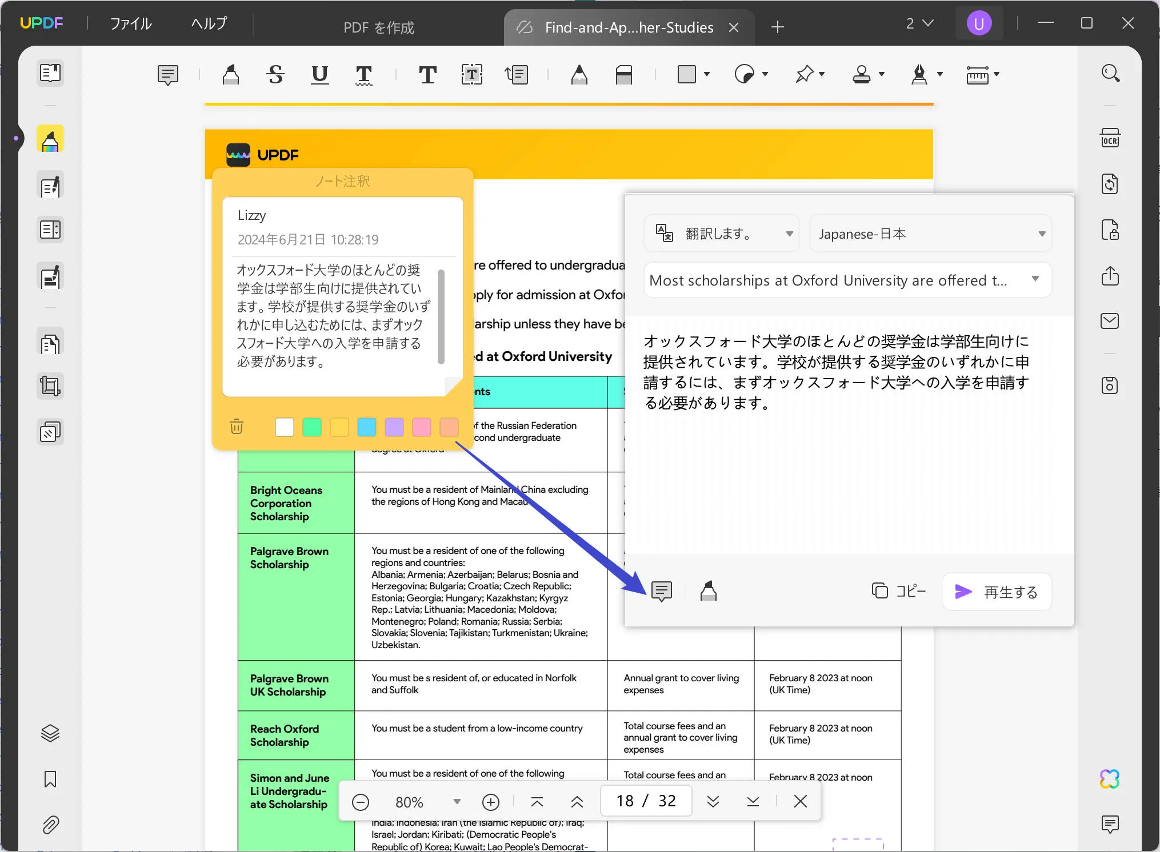Go to the next page
Viewport: 1160px width, 852px height.
(713, 802)
